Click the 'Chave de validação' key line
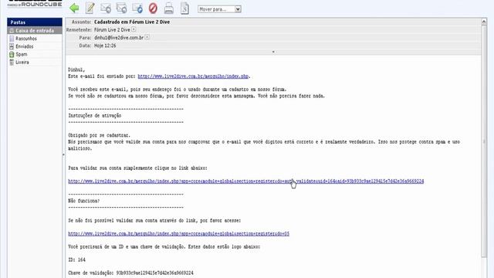 pos(130,273)
